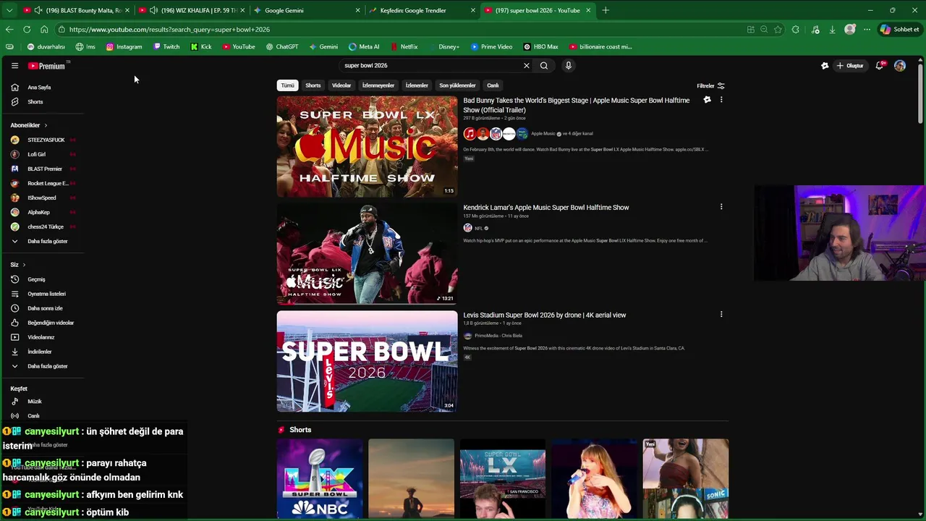
Task: Open the YouTube account avatar menu
Action: pos(900,66)
